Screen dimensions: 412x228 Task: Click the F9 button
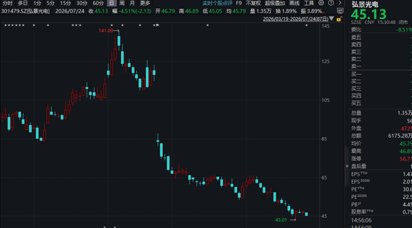[238, 3]
